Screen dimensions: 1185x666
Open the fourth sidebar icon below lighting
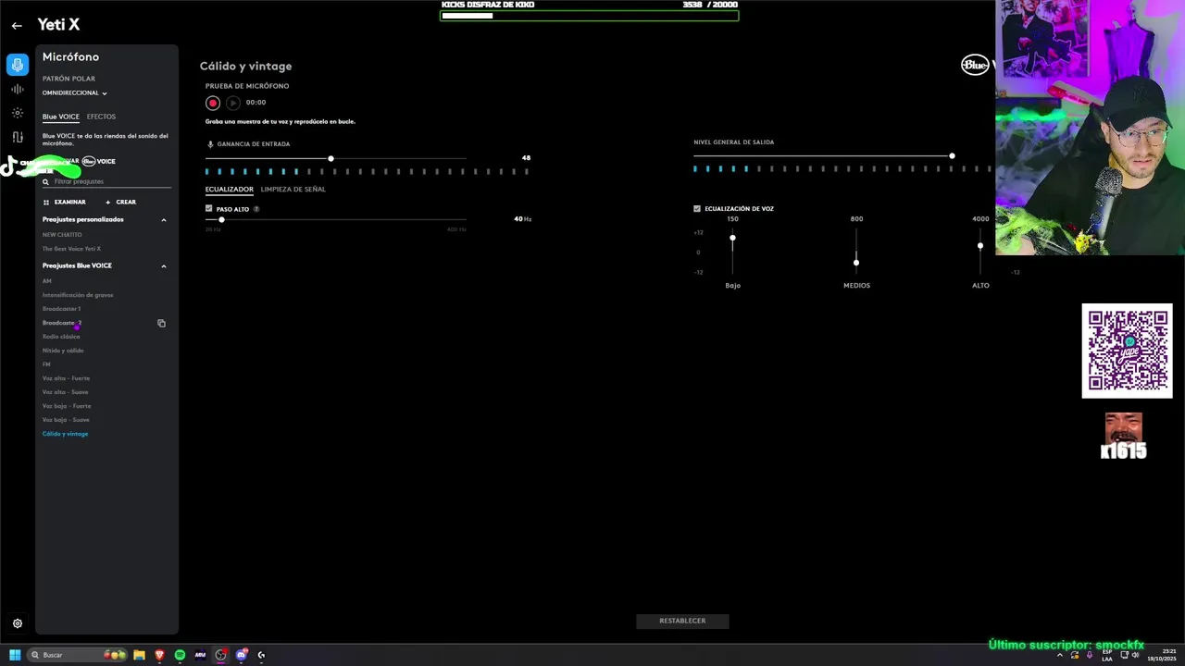click(x=17, y=137)
